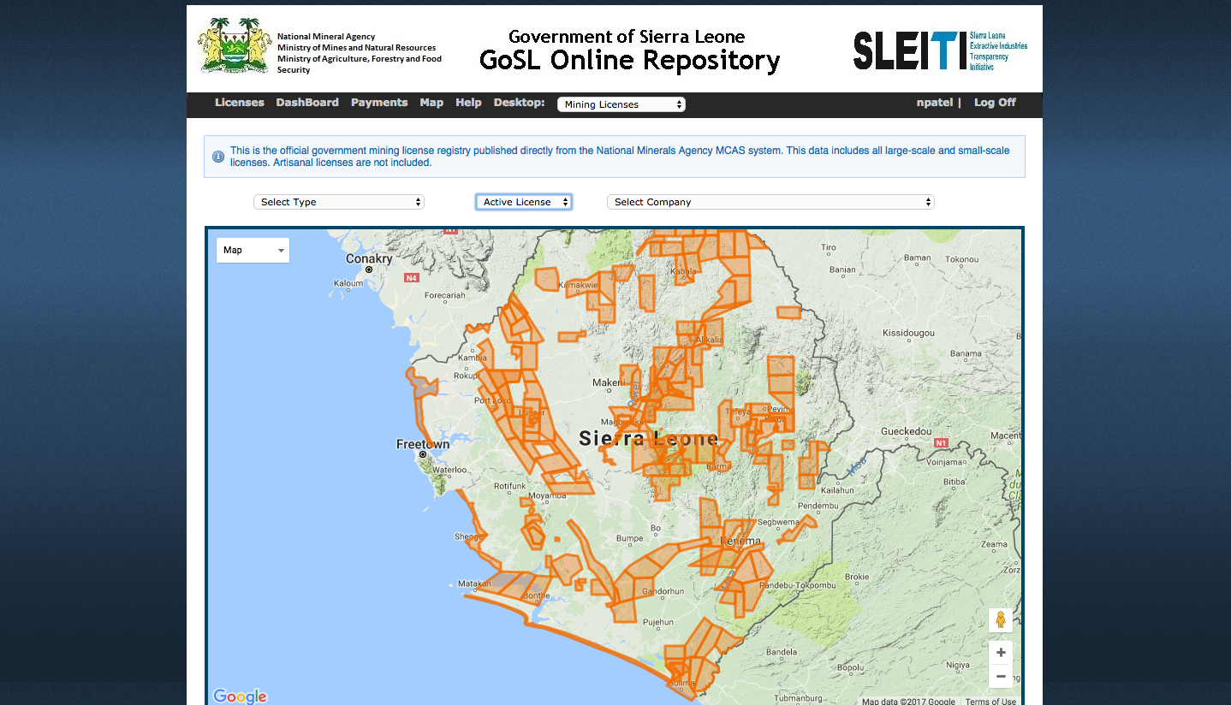Image resolution: width=1231 pixels, height=705 pixels.
Task: Expand the Select Company dropdown
Action: point(770,202)
